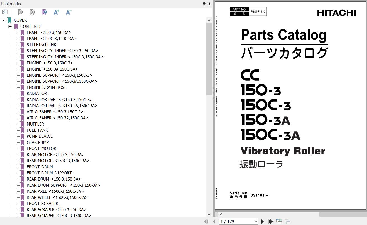
Task: Click the RADIATOR bookmark ribbon icon
Action: click(x=22, y=94)
